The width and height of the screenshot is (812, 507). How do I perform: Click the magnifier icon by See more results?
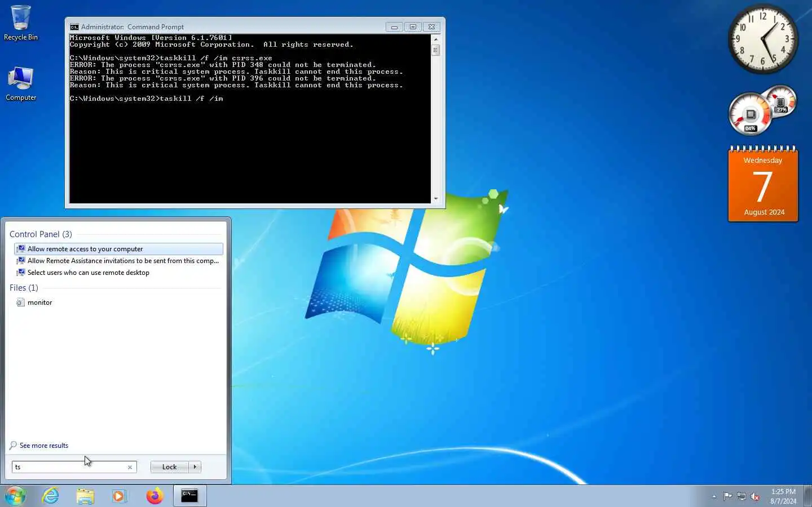pos(13,446)
